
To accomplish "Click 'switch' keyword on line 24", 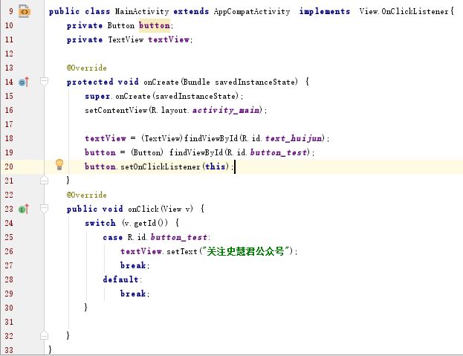I will pyautogui.click(x=100, y=223).
